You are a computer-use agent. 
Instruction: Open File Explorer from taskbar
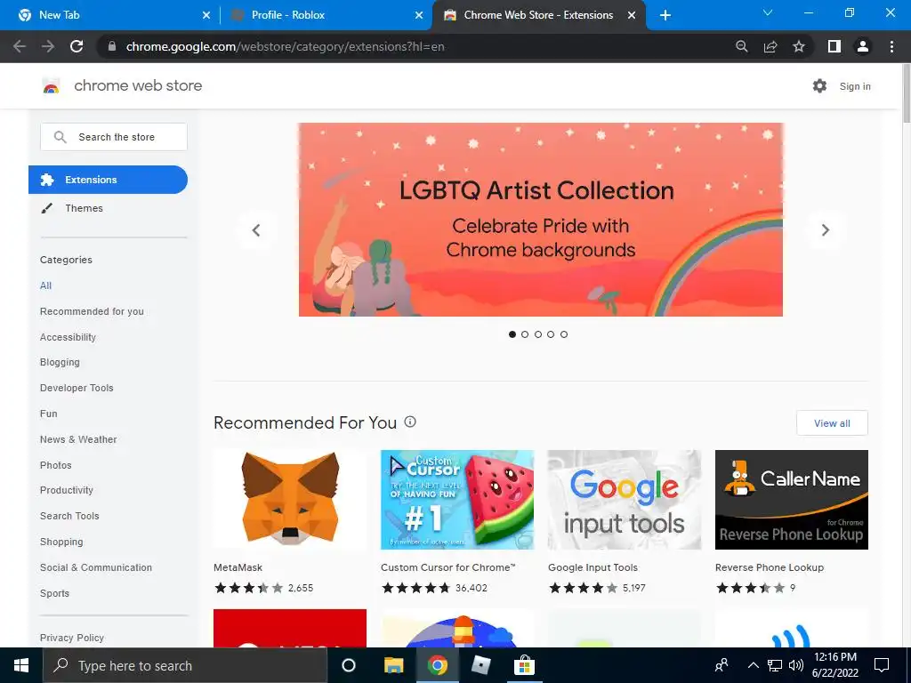point(393,665)
